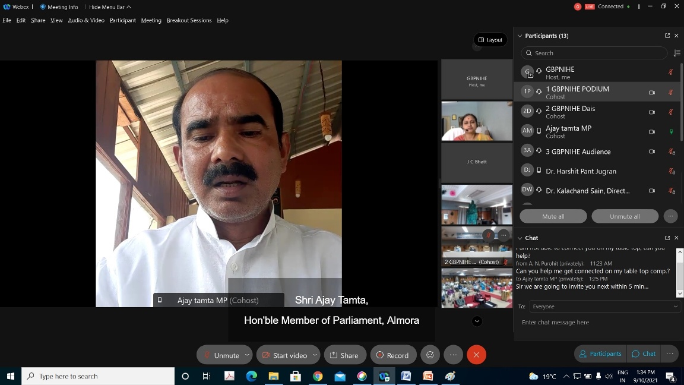This screenshot has width=684, height=385.
Task: Expand the Start video options arrow
Action: [315, 355]
